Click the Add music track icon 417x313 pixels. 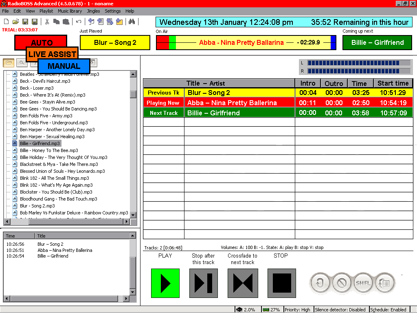pyautogui.click(x=91, y=22)
